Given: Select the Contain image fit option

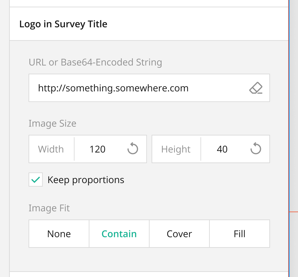Looking at the screenshot, I should (x=119, y=234).
